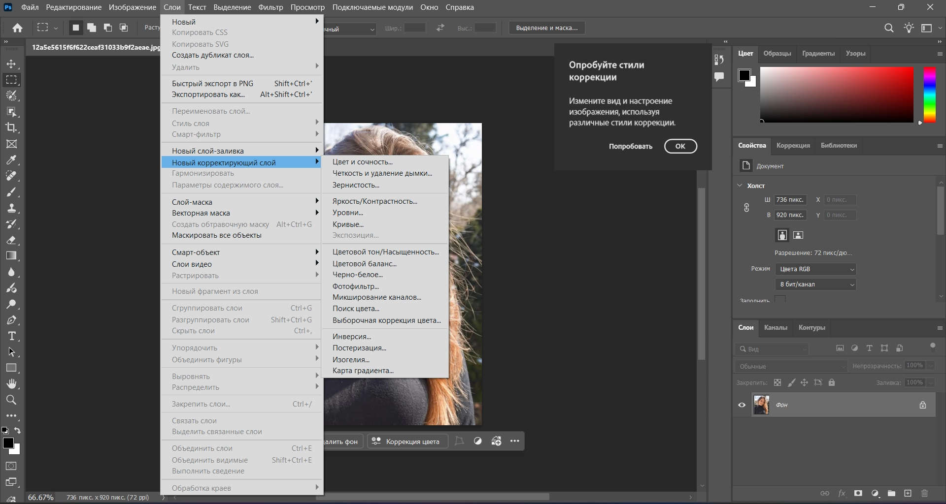Screen dimensions: 946x504
Task: Choose Кривые… from the adjustment submenu
Action: [348, 224]
